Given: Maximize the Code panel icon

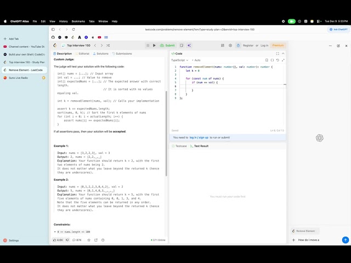Looking at the screenshot, I should (278, 54).
